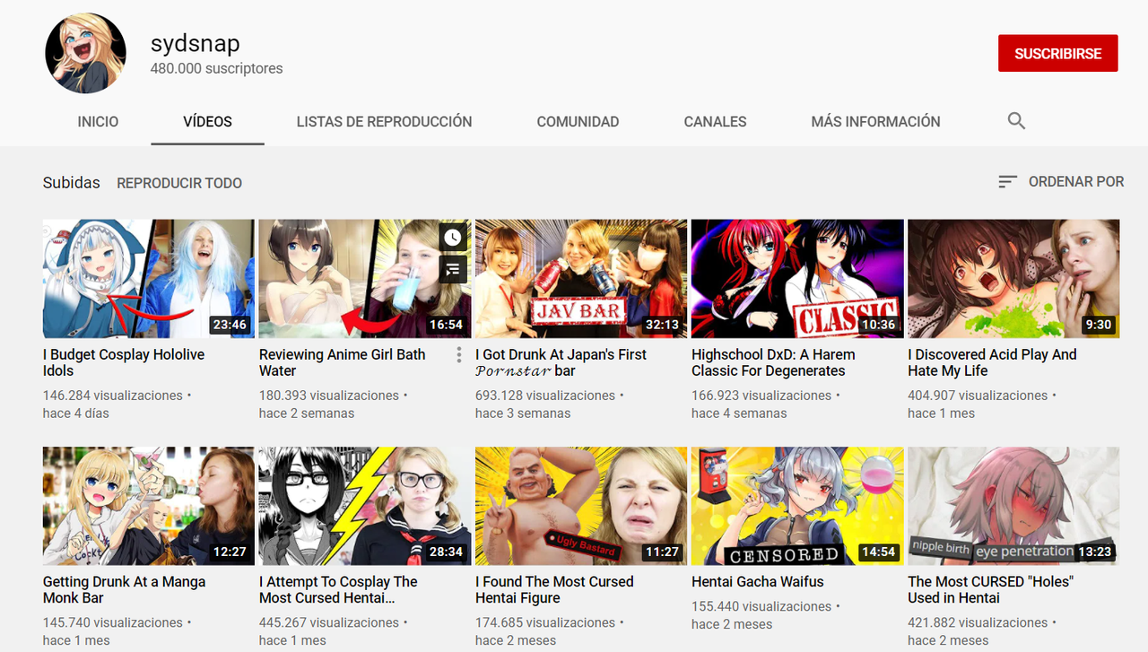Screen dimensions: 1148x652
Task: Click the 13:23 cursed holes thumbnail
Action: [x=1013, y=506]
